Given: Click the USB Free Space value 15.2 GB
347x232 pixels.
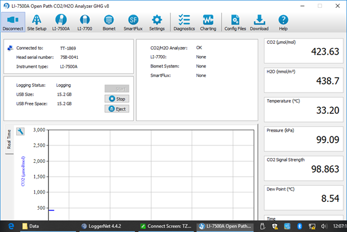Looking at the screenshot, I should click(x=64, y=104).
